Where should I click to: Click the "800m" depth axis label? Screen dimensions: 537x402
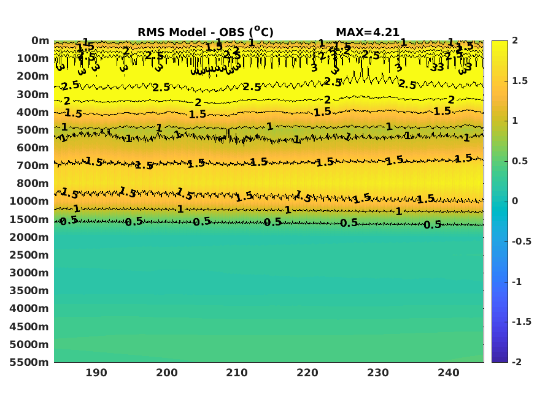coord(33,183)
